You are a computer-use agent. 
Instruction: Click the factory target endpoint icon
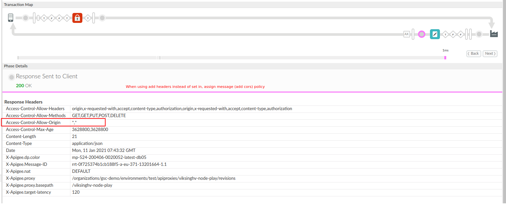click(x=494, y=34)
